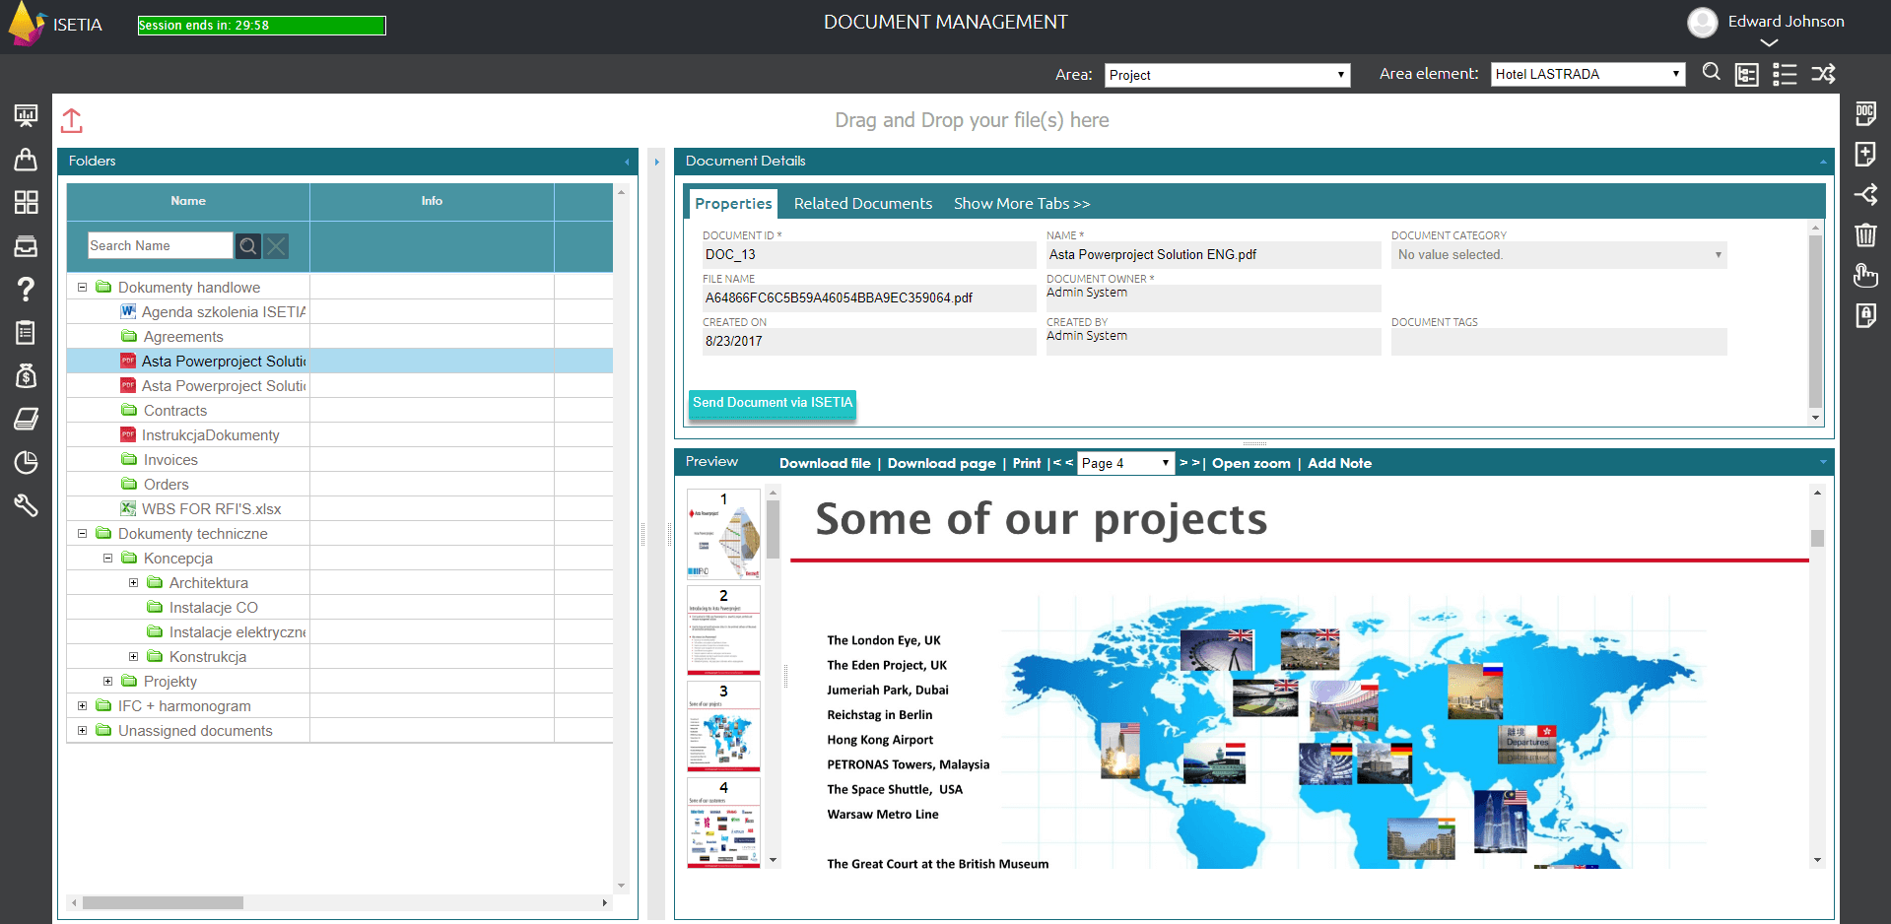Open the clipboard list sidebar icon
Screen dimensions: 1891x924
point(26,332)
